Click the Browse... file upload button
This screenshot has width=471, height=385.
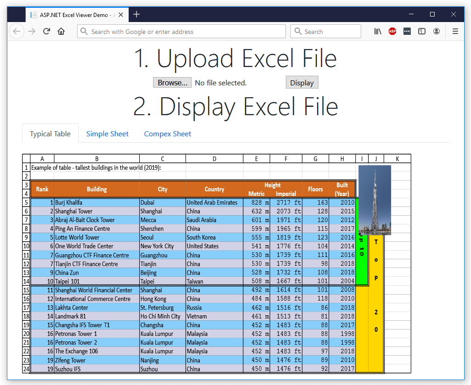click(x=172, y=83)
